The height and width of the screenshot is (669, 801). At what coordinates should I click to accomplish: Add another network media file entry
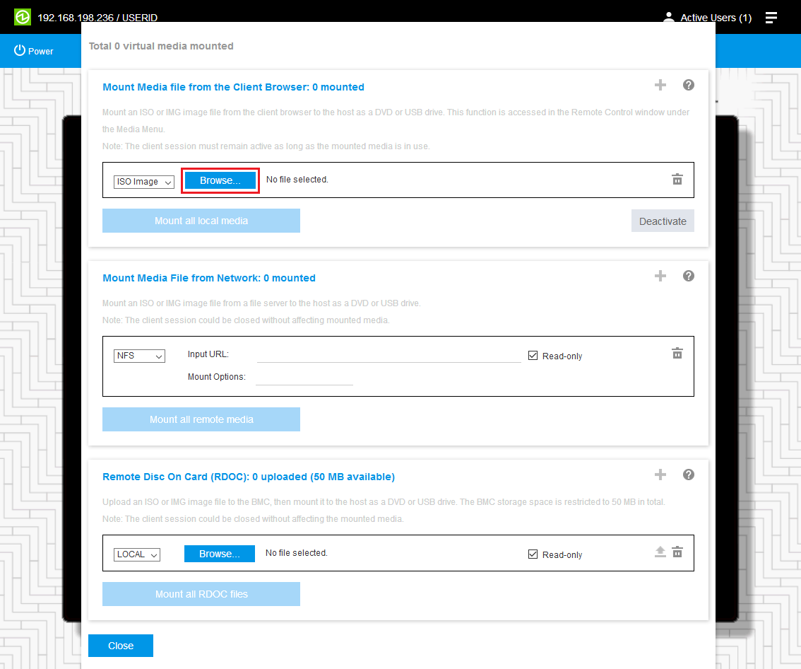pos(660,276)
